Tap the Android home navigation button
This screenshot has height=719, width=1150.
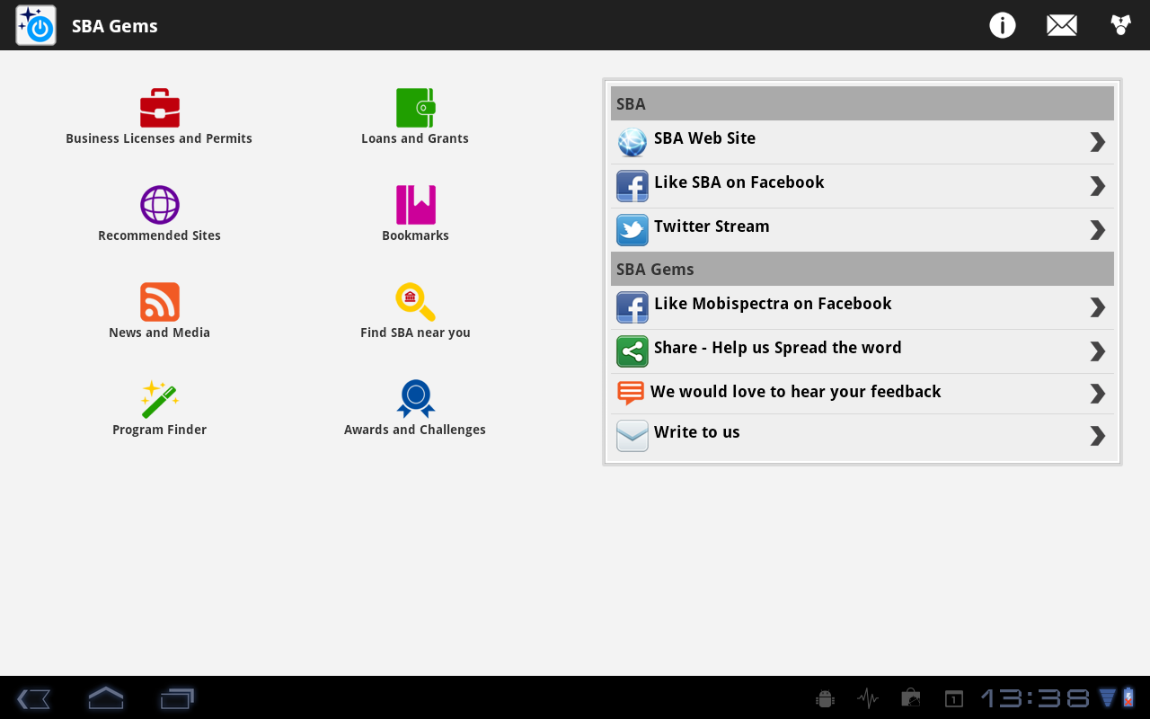[105, 697]
